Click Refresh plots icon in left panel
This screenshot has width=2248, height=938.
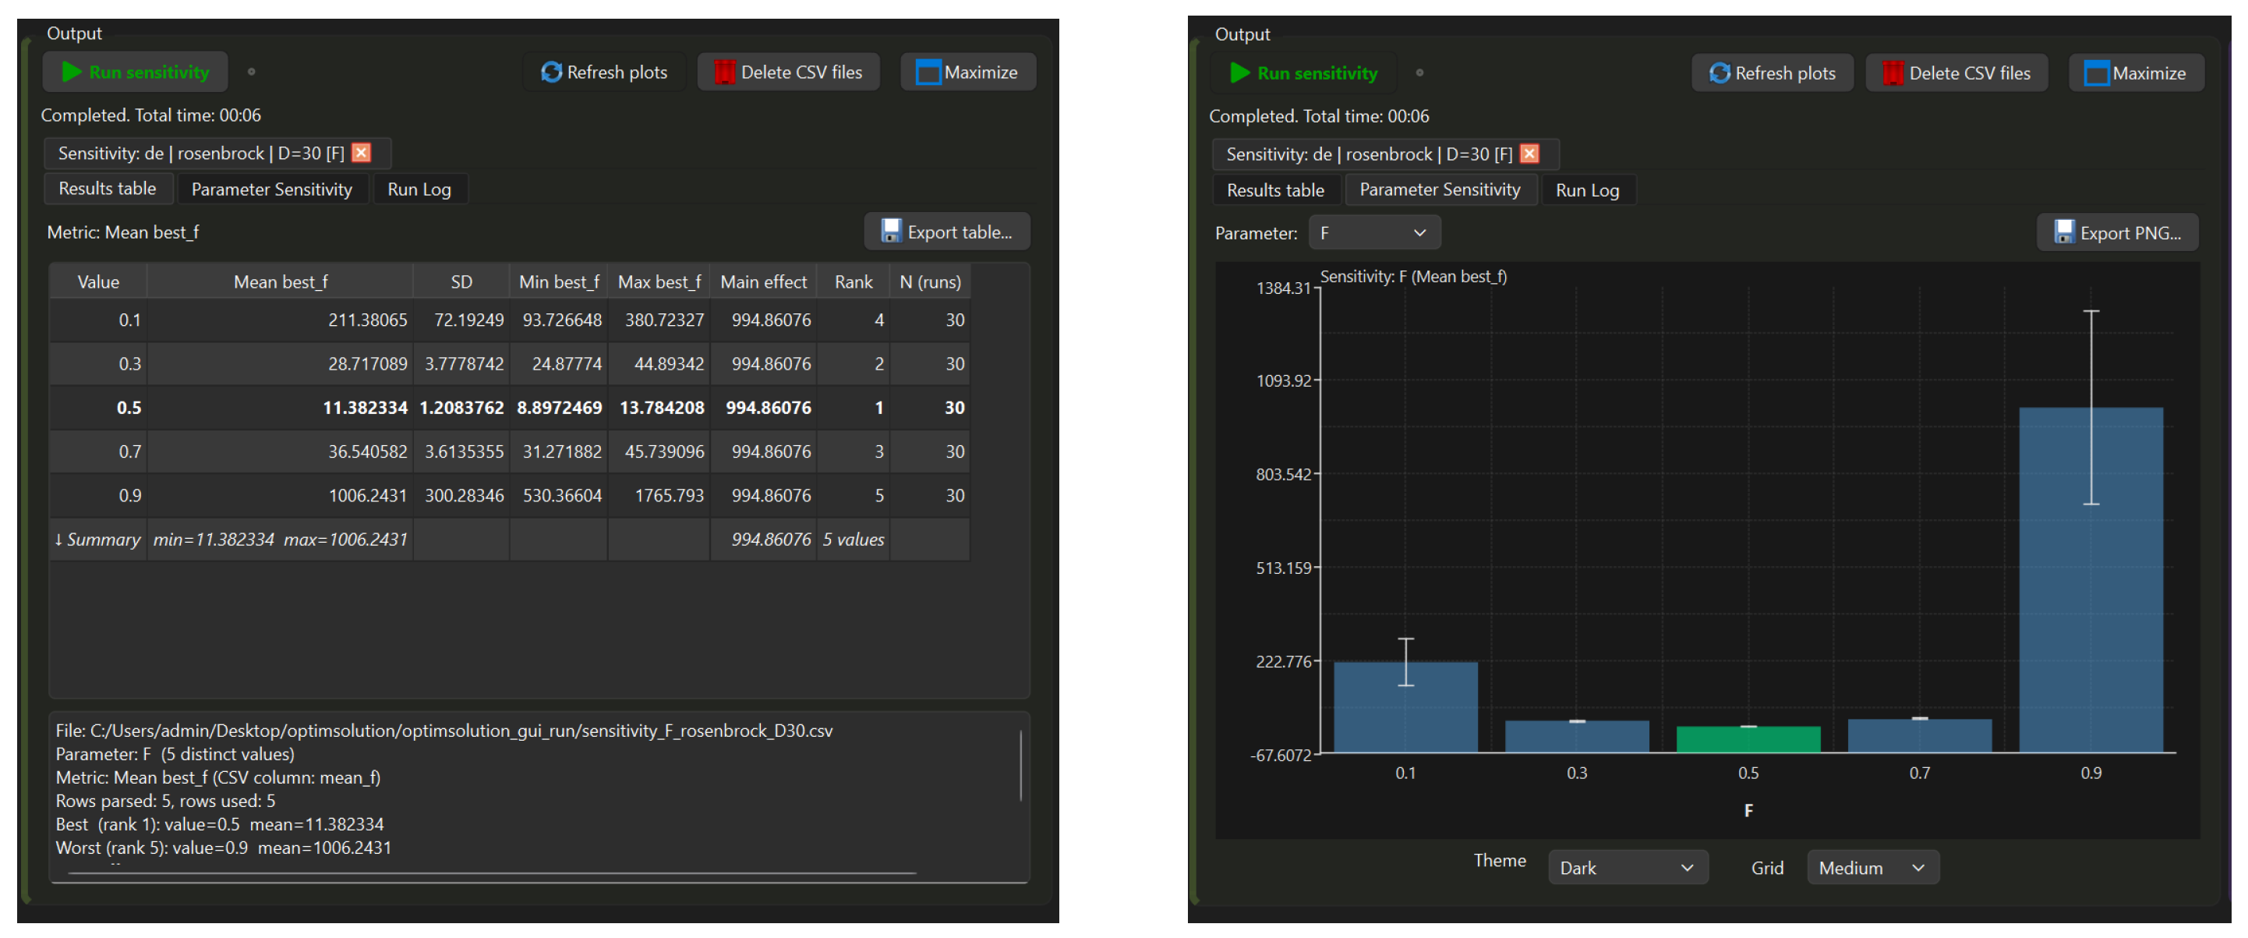[550, 73]
